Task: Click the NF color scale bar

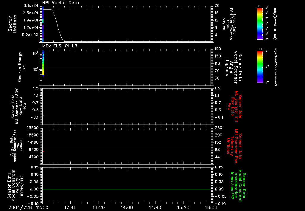Action: (x=260, y=24)
